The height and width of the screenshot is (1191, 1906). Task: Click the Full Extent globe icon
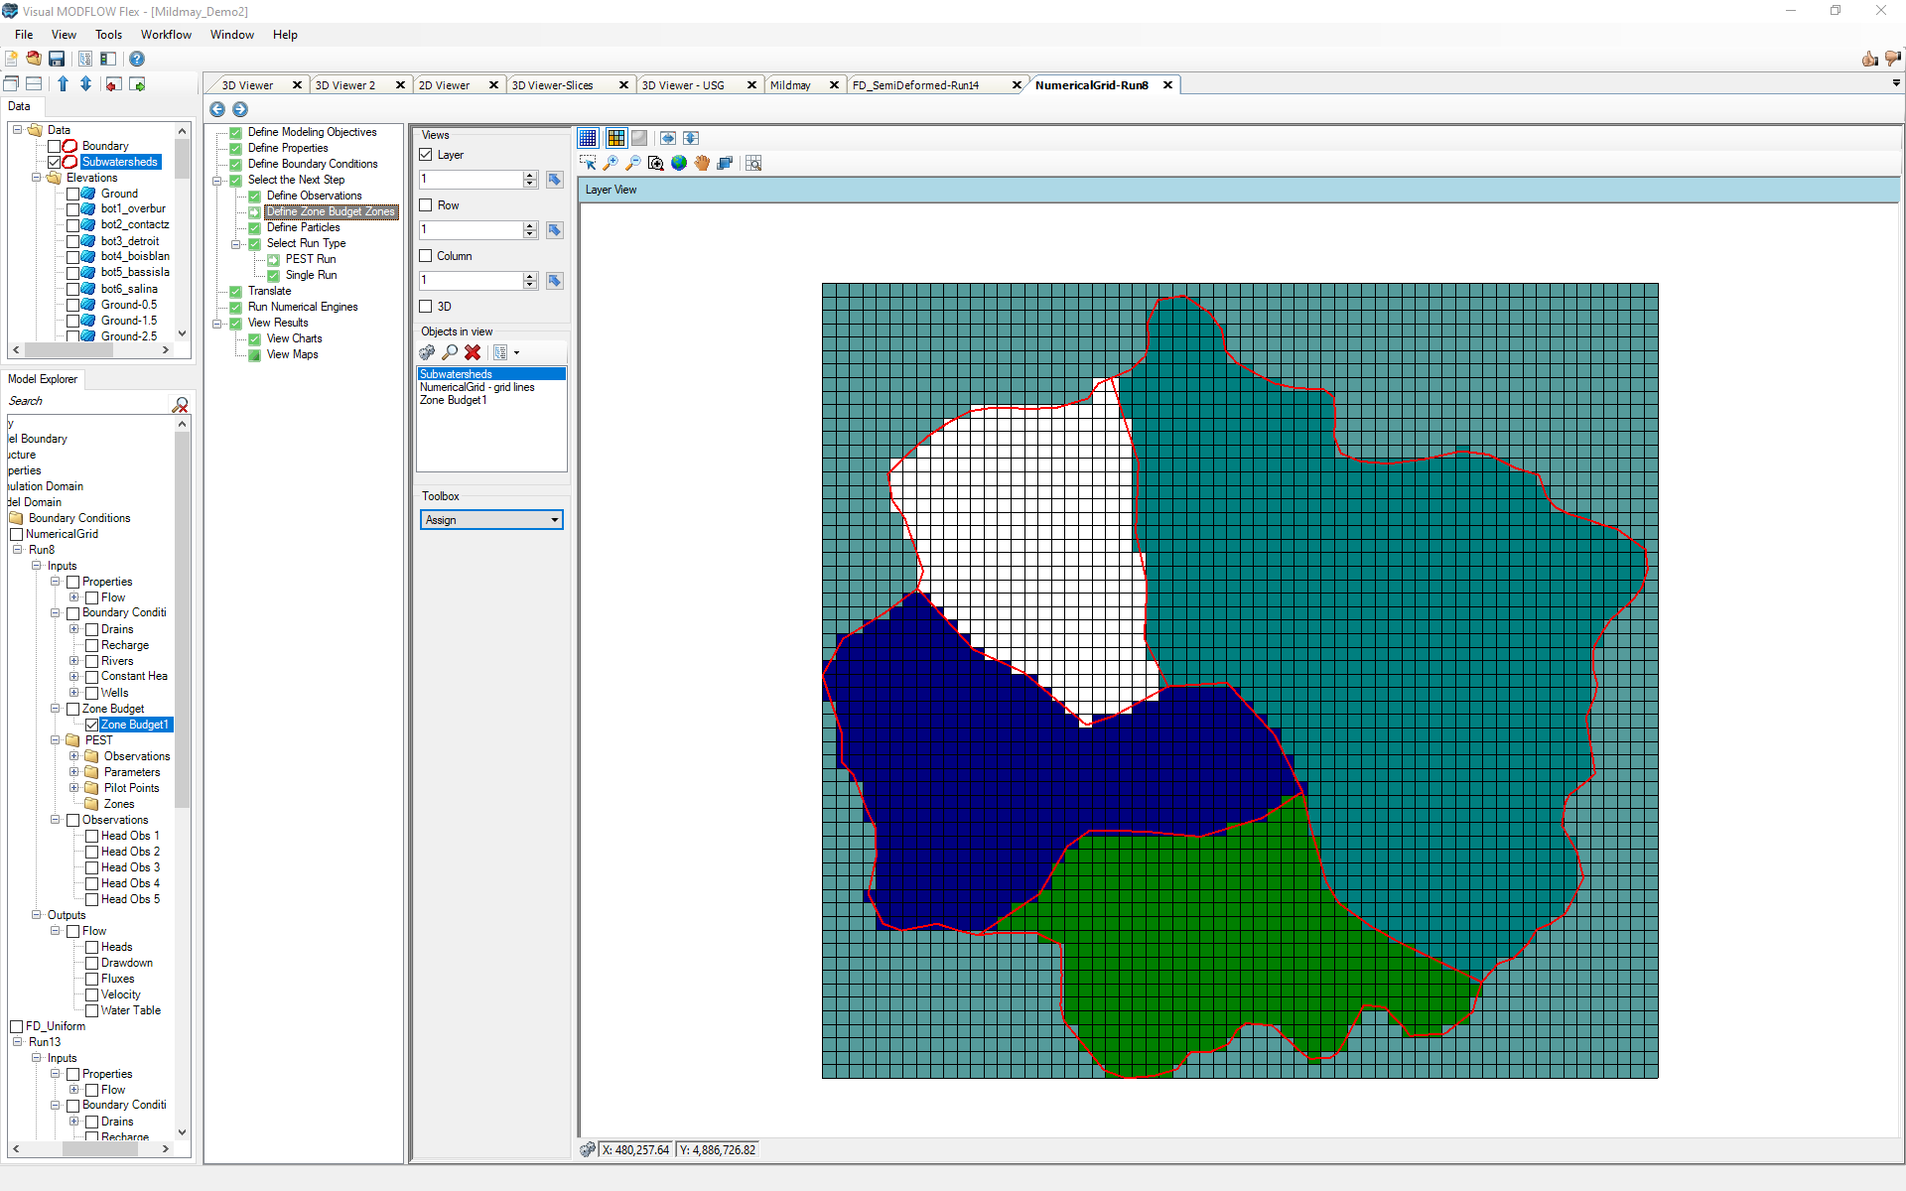[679, 163]
